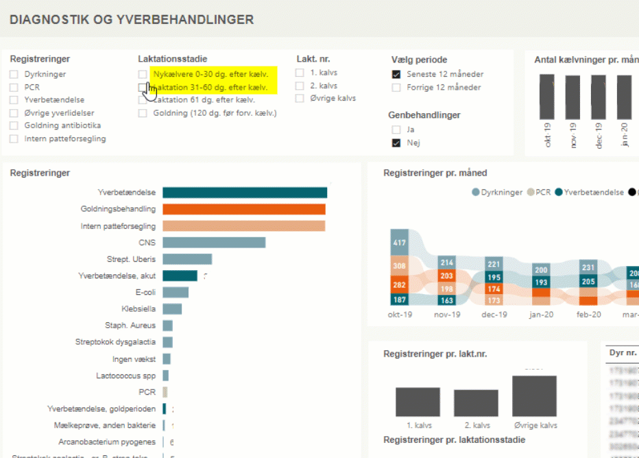Click the Dyrkninger legend marker
Image resolution: width=639 pixels, height=458 pixels.
tap(476, 193)
